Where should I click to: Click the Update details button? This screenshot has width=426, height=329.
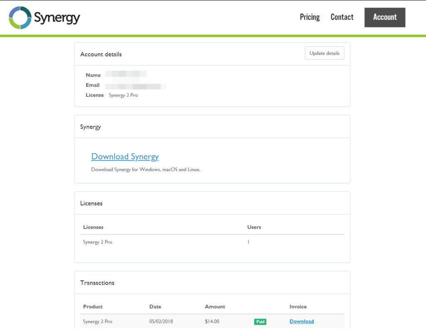324,53
